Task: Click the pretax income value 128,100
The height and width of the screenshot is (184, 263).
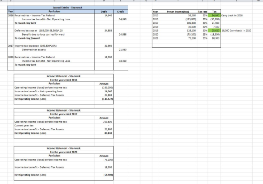Action: 192,30
